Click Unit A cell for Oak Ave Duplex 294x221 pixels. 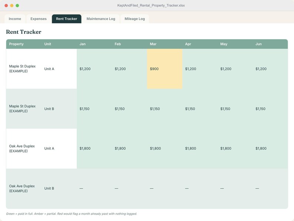(x=59, y=149)
